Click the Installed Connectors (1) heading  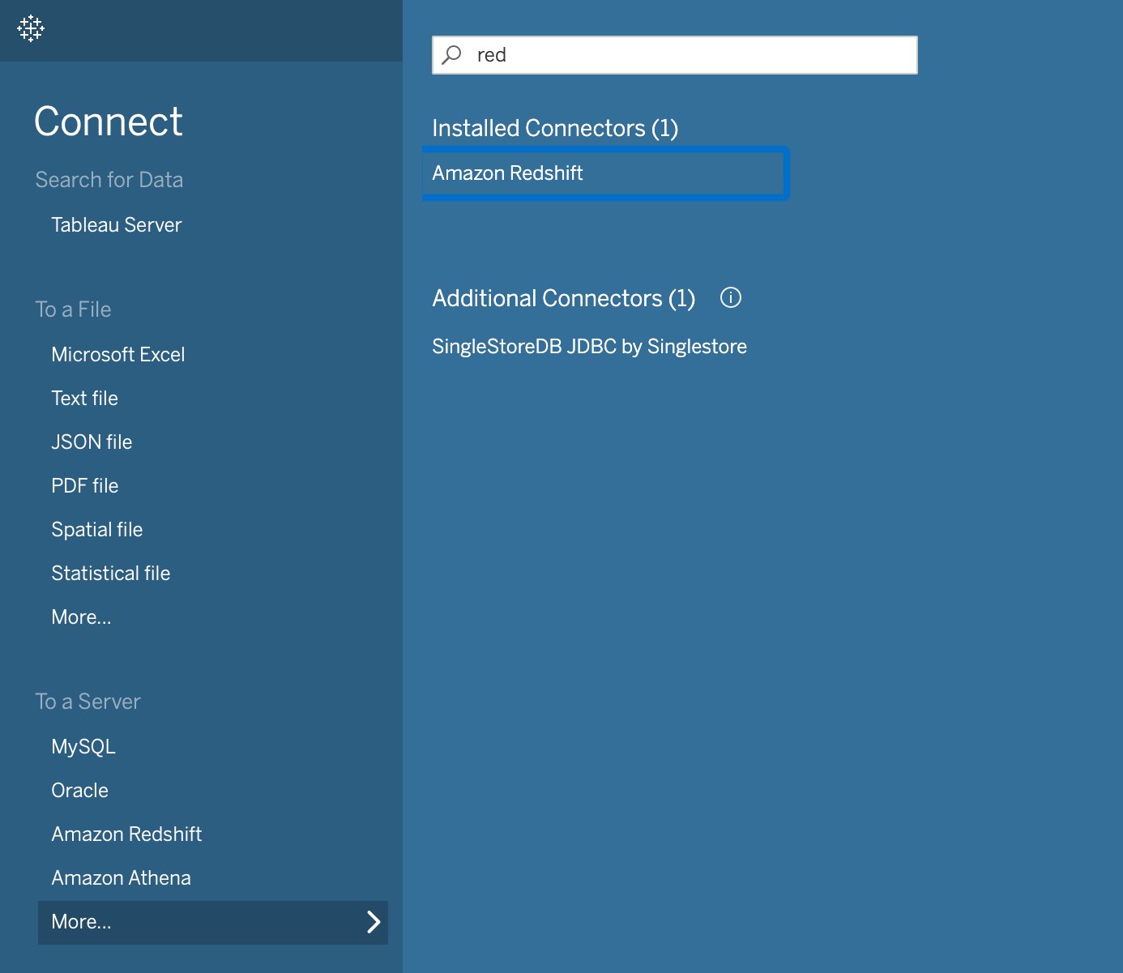[555, 128]
